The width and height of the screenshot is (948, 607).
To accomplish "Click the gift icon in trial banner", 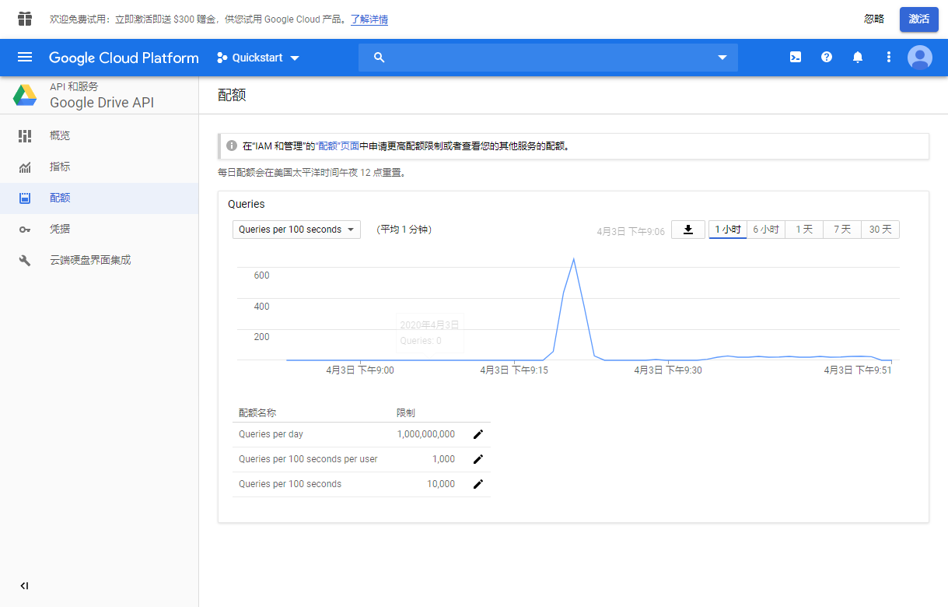I will [x=25, y=19].
